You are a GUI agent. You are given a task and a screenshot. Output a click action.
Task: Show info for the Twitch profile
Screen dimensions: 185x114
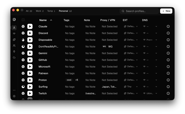168,94
